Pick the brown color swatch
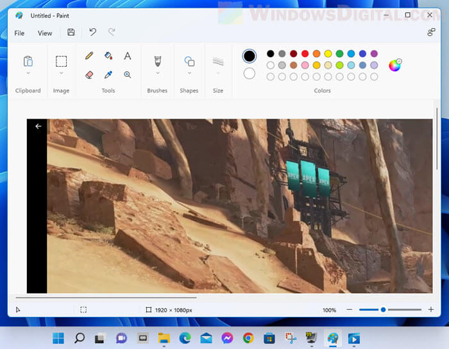 pos(294,65)
